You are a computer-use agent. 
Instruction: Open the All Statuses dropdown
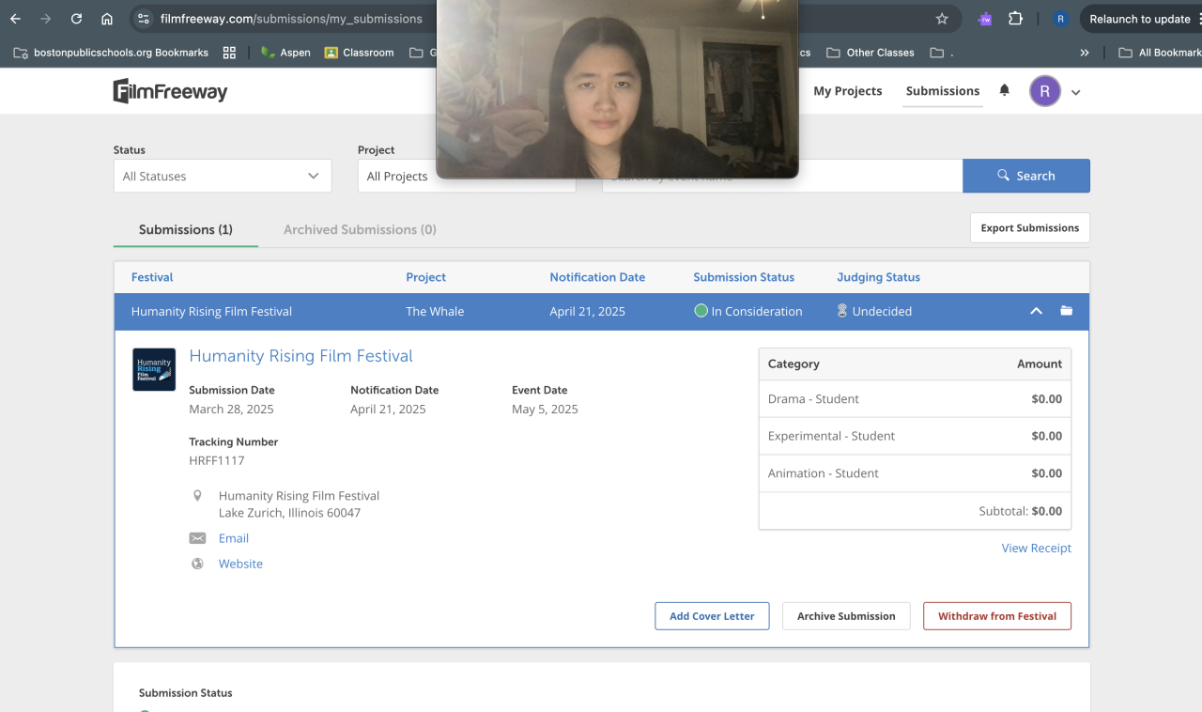pyautogui.click(x=223, y=176)
